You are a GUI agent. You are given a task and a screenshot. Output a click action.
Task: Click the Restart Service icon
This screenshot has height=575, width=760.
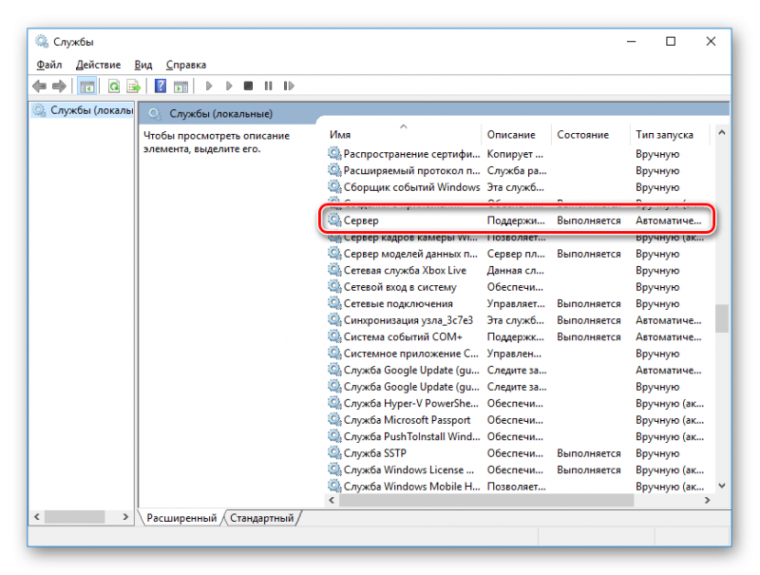pyautogui.click(x=289, y=86)
